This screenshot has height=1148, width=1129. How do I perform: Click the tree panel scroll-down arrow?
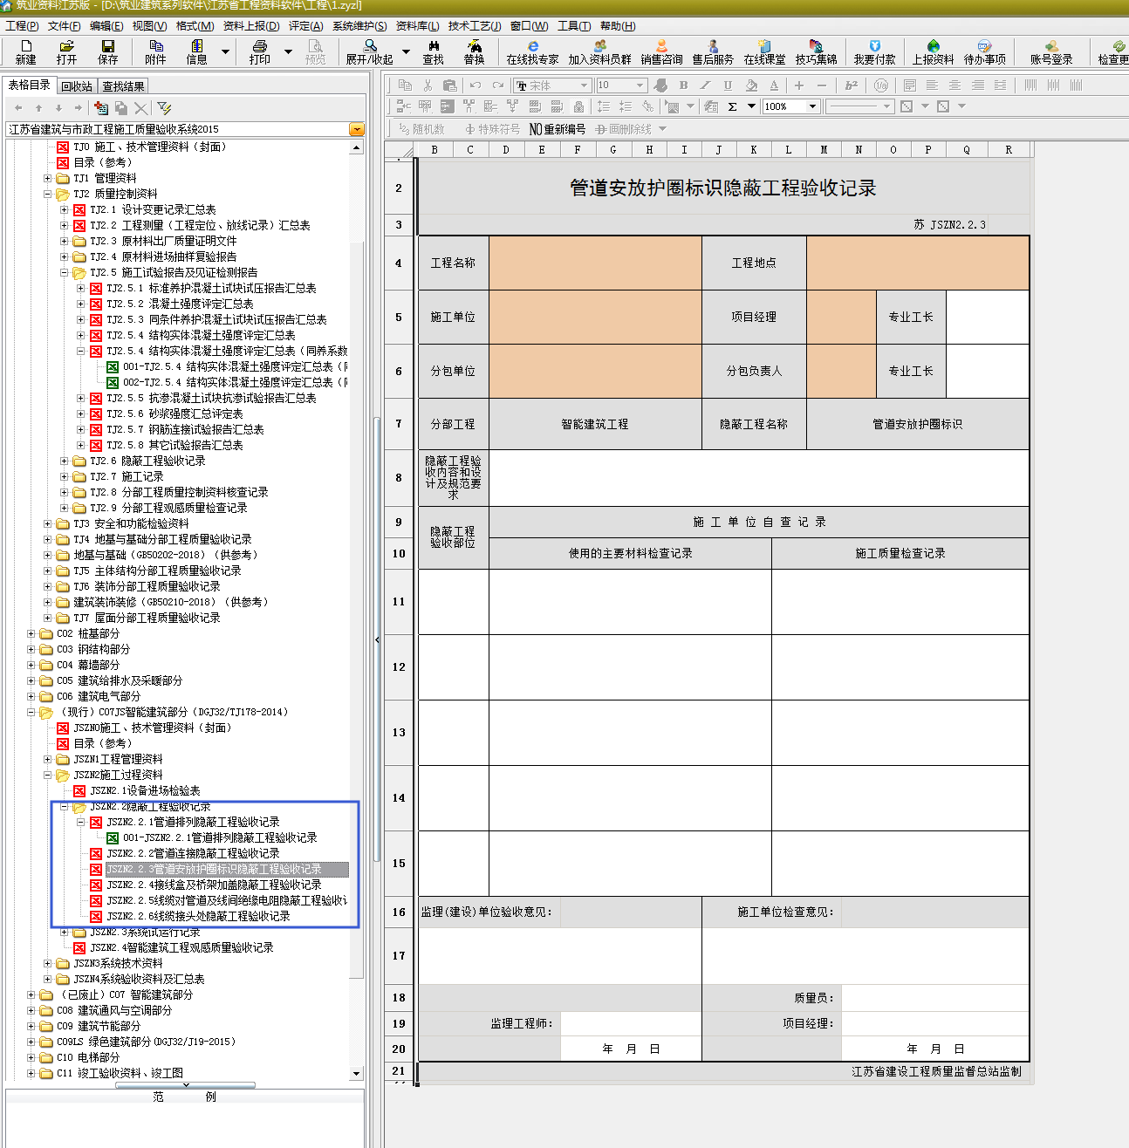click(356, 1073)
